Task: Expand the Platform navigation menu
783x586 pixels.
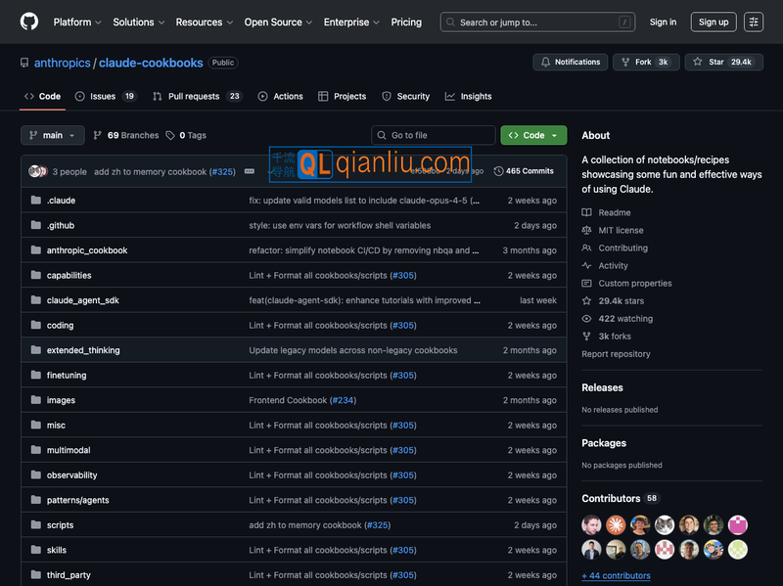Action: coord(77,22)
